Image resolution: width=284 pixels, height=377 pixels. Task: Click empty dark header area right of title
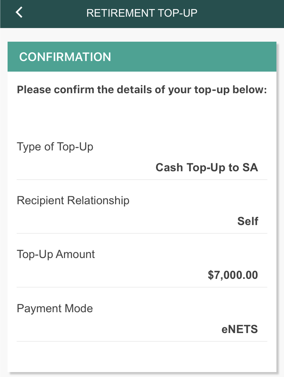[242, 13]
